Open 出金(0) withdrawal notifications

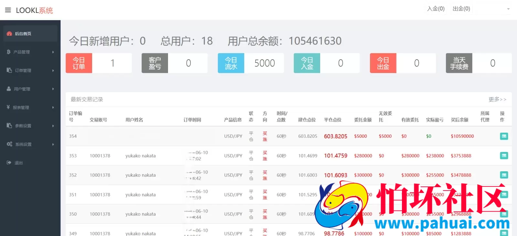click(461, 9)
